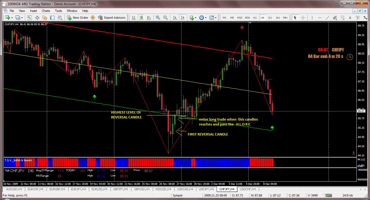The width and height of the screenshot is (370, 200).
Task: Open the Periods clock button
Action: (x=202, y=18)
